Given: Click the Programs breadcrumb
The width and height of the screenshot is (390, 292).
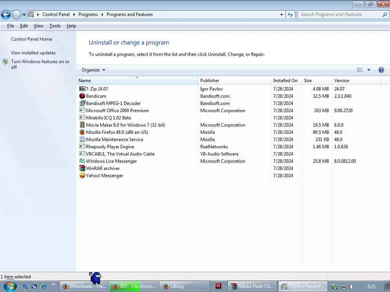Looking at the screenshot, I should point(88,14).
